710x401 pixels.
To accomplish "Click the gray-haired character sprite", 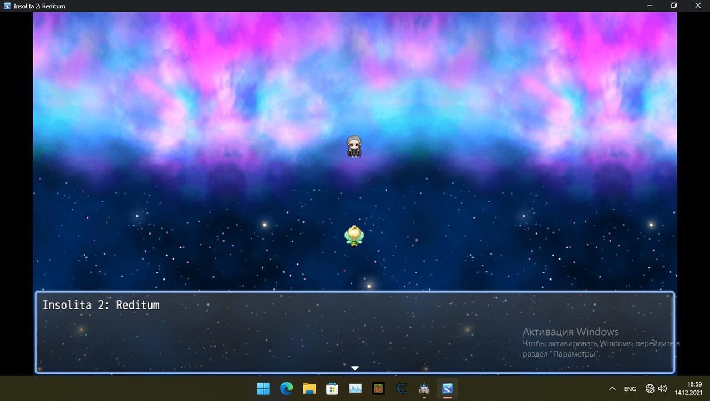I will click(354, 146).
